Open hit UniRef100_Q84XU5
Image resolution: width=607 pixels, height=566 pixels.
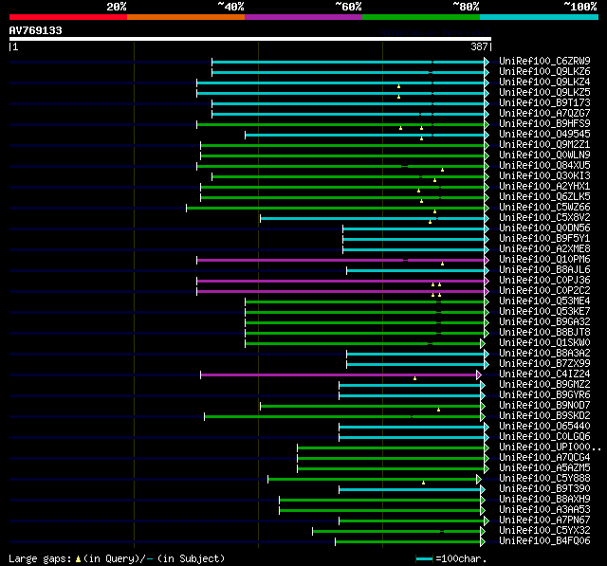pos(544,166)
